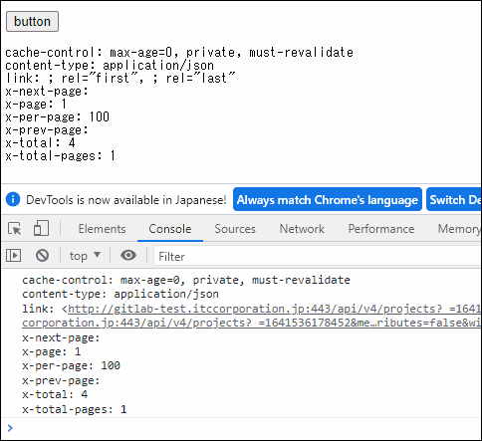Click console line 'x-next-page:'
This screenshot has height=441, width=482.
tap(61, 337)
